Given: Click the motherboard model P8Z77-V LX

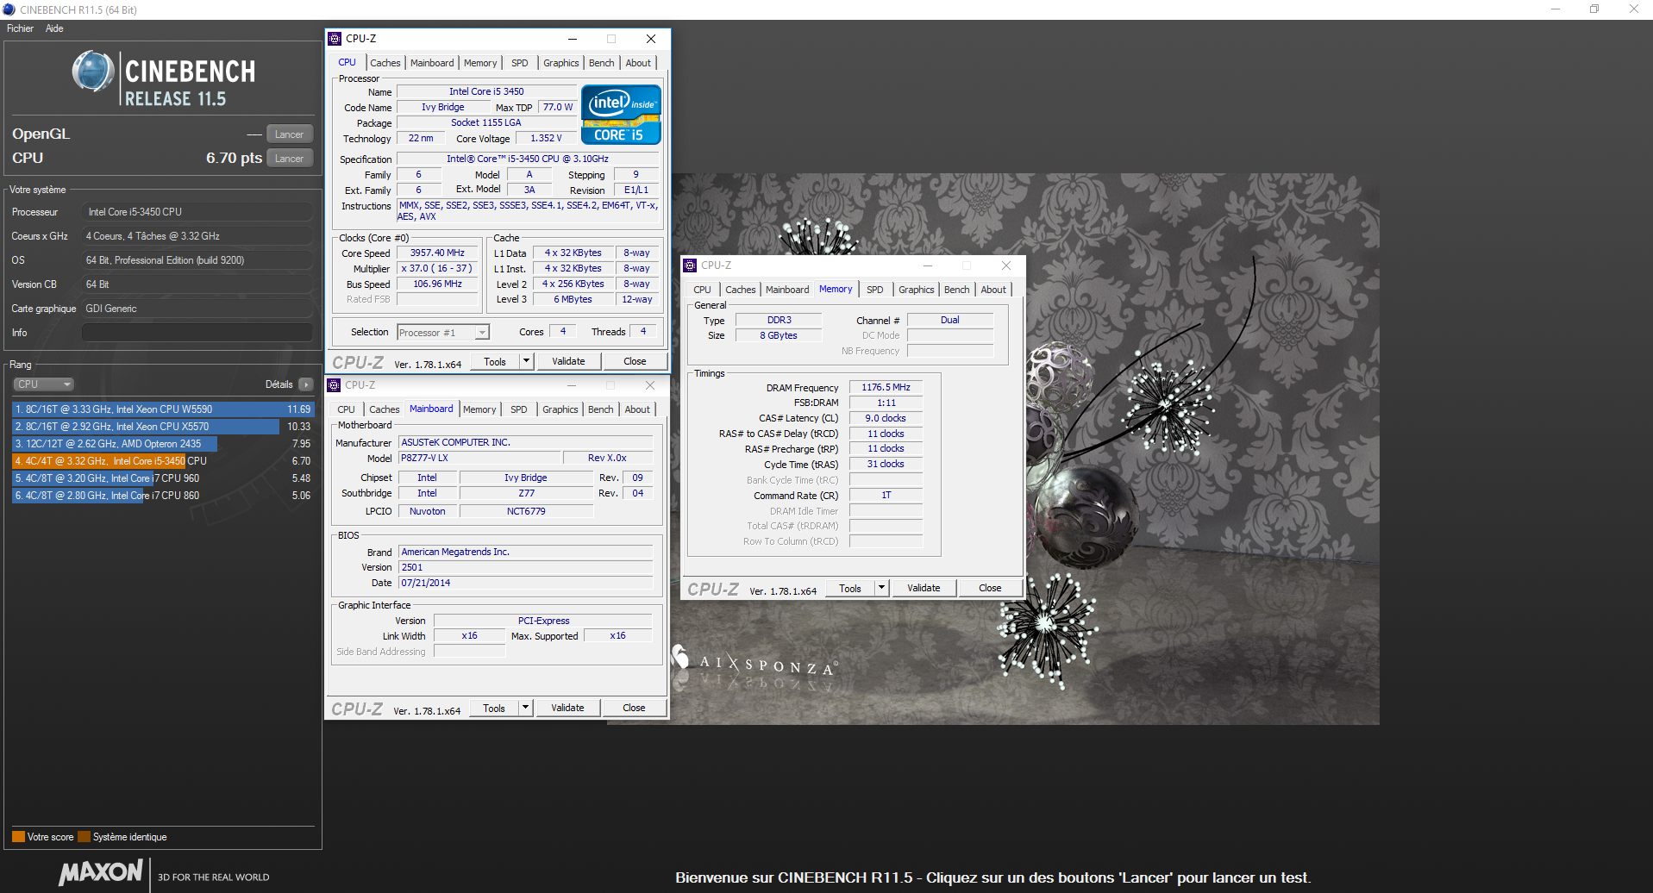Looking at the screenshot, I should 479,458.
